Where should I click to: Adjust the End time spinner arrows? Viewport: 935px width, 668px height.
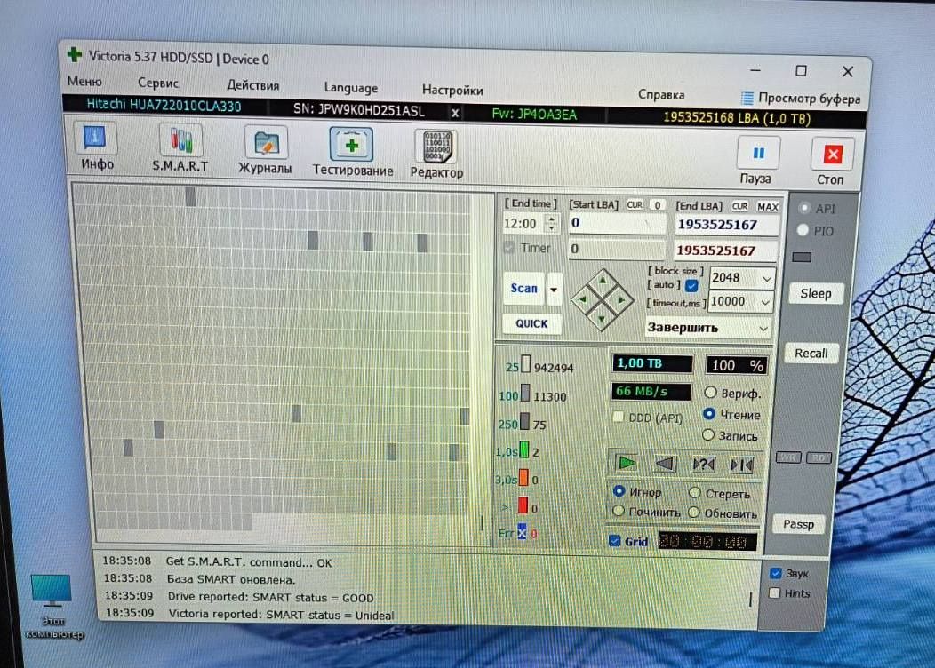[x=552, y=224]
